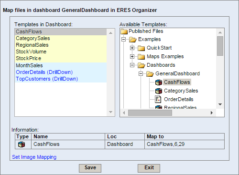The width and height of the screenshot is (239, 175).
Task: Click the Name column header
Action: pyautogui.click(x=68, y=136)
